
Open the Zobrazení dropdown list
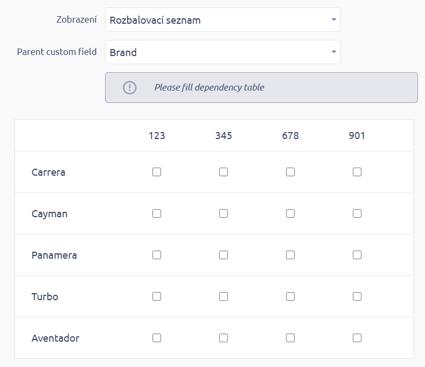point(222,20)
